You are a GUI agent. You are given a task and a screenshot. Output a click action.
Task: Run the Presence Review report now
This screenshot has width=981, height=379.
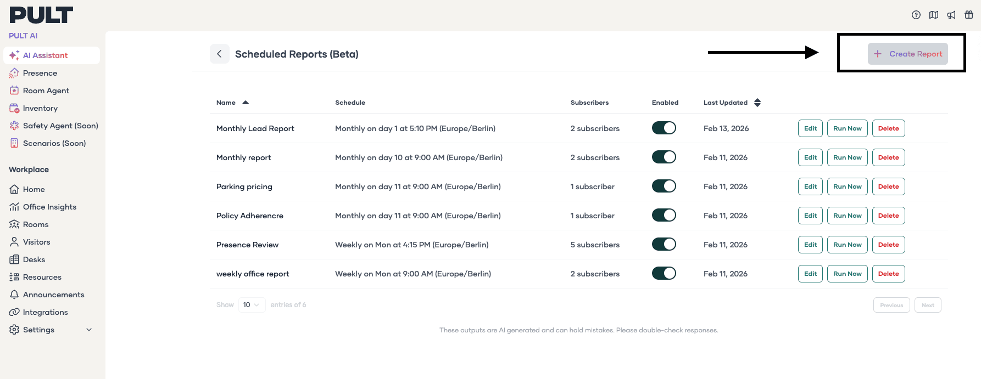[847, 245]
